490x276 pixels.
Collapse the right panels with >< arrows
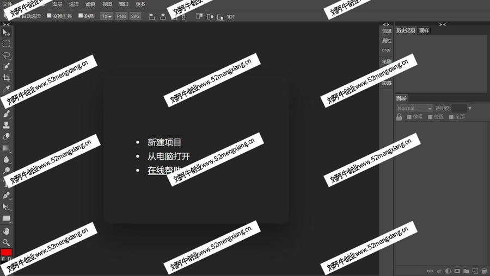(x=443, y=24)
